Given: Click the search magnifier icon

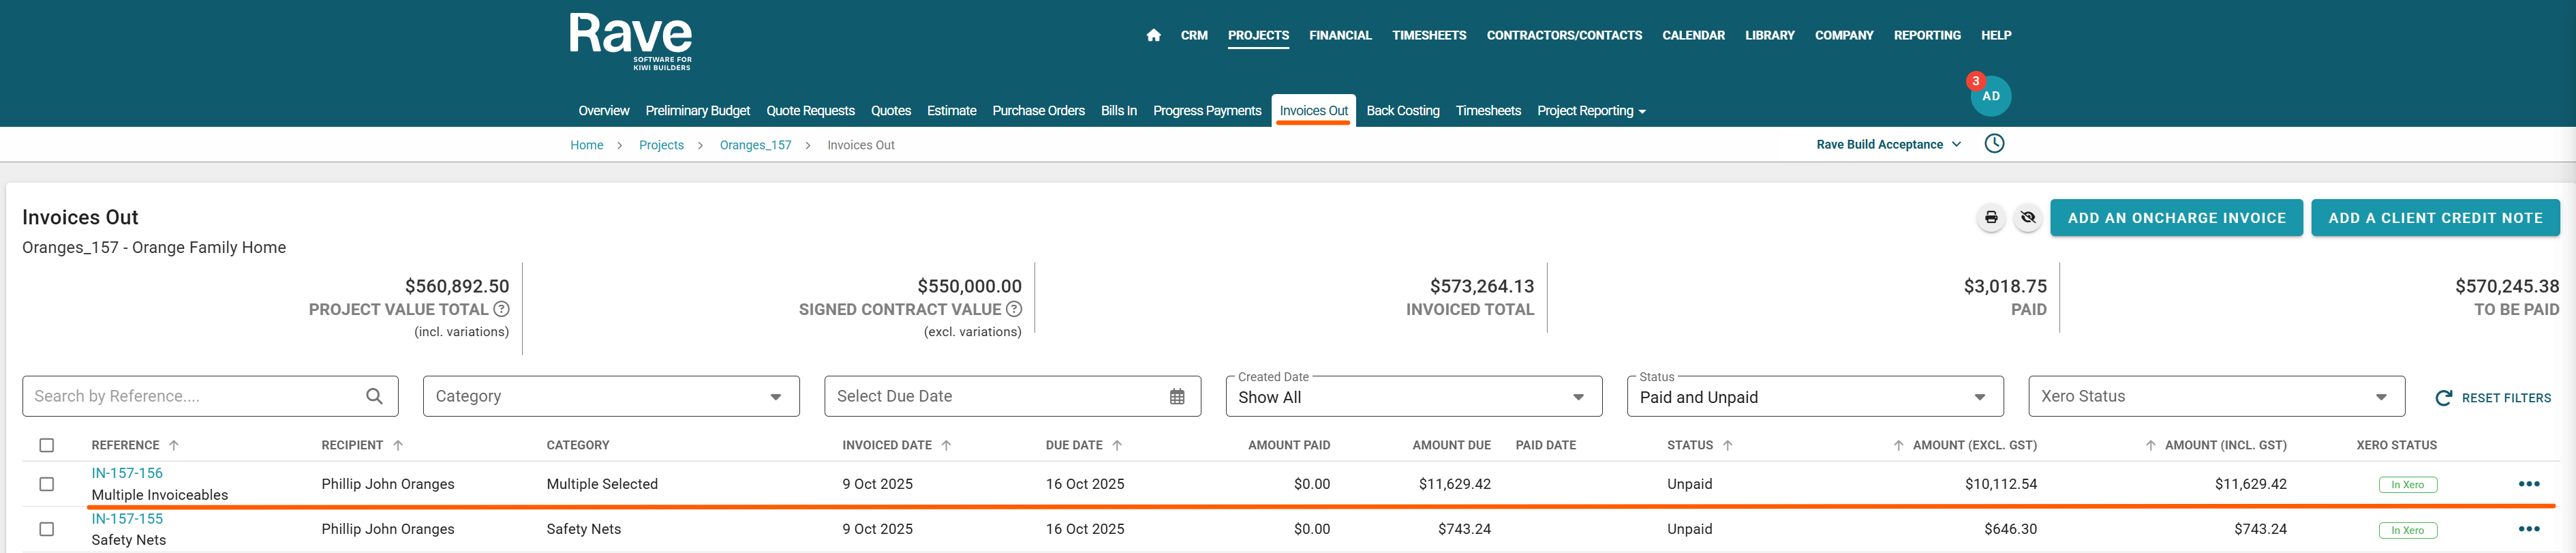Looking at the screenshot, I should 374,397.
